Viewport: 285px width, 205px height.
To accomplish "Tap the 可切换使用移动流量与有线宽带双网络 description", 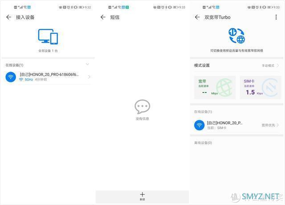I will pyautogui.click(x=236, y=51).
